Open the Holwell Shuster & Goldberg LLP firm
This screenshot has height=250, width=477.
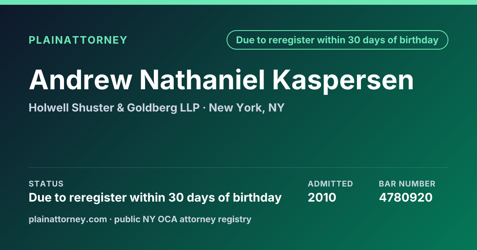(114, 108)
